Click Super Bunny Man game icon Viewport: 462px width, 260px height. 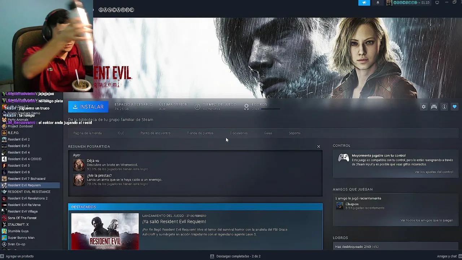pos(4,238)
